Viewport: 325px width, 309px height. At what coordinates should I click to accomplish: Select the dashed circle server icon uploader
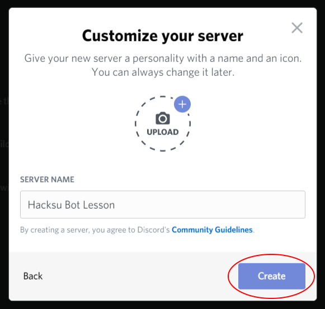tap(163, 124)
